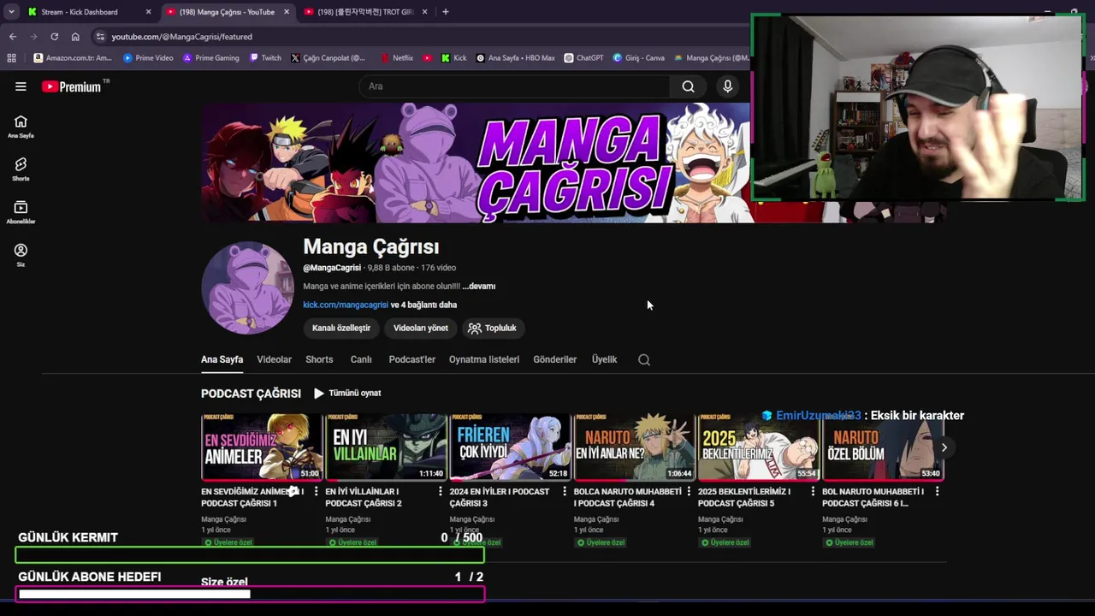Open the site information icon in address bar

coord(100,37)
